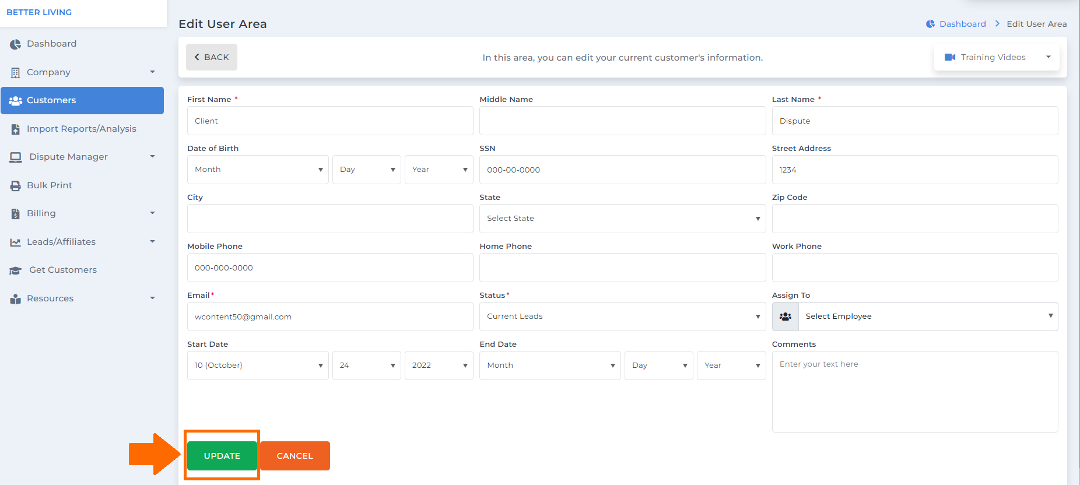This screenshot has width=1080, height=485.
Task: Click the Email field with wcontent50@gmail.com
Action: click(330, 317)
